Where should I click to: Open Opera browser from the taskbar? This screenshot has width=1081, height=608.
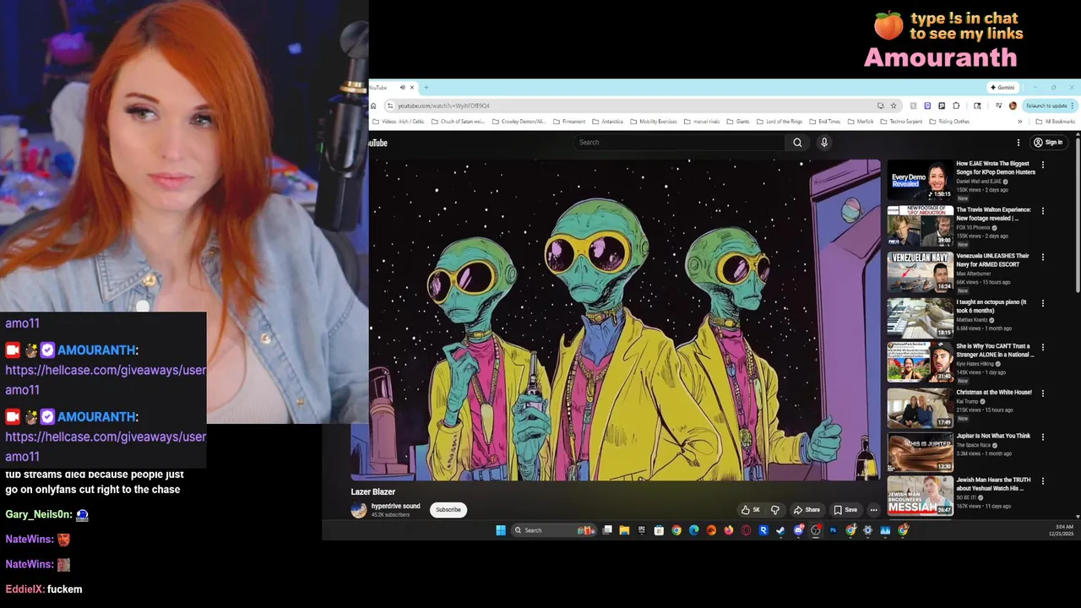coord(747,530)
